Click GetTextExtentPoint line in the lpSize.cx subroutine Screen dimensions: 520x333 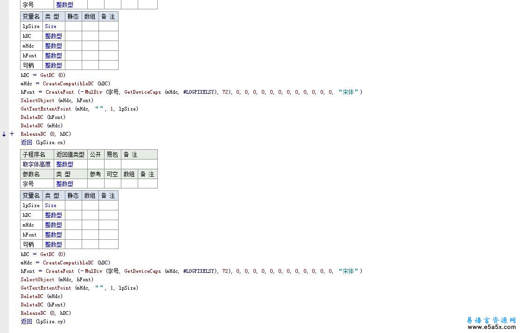tap(80, 109)
